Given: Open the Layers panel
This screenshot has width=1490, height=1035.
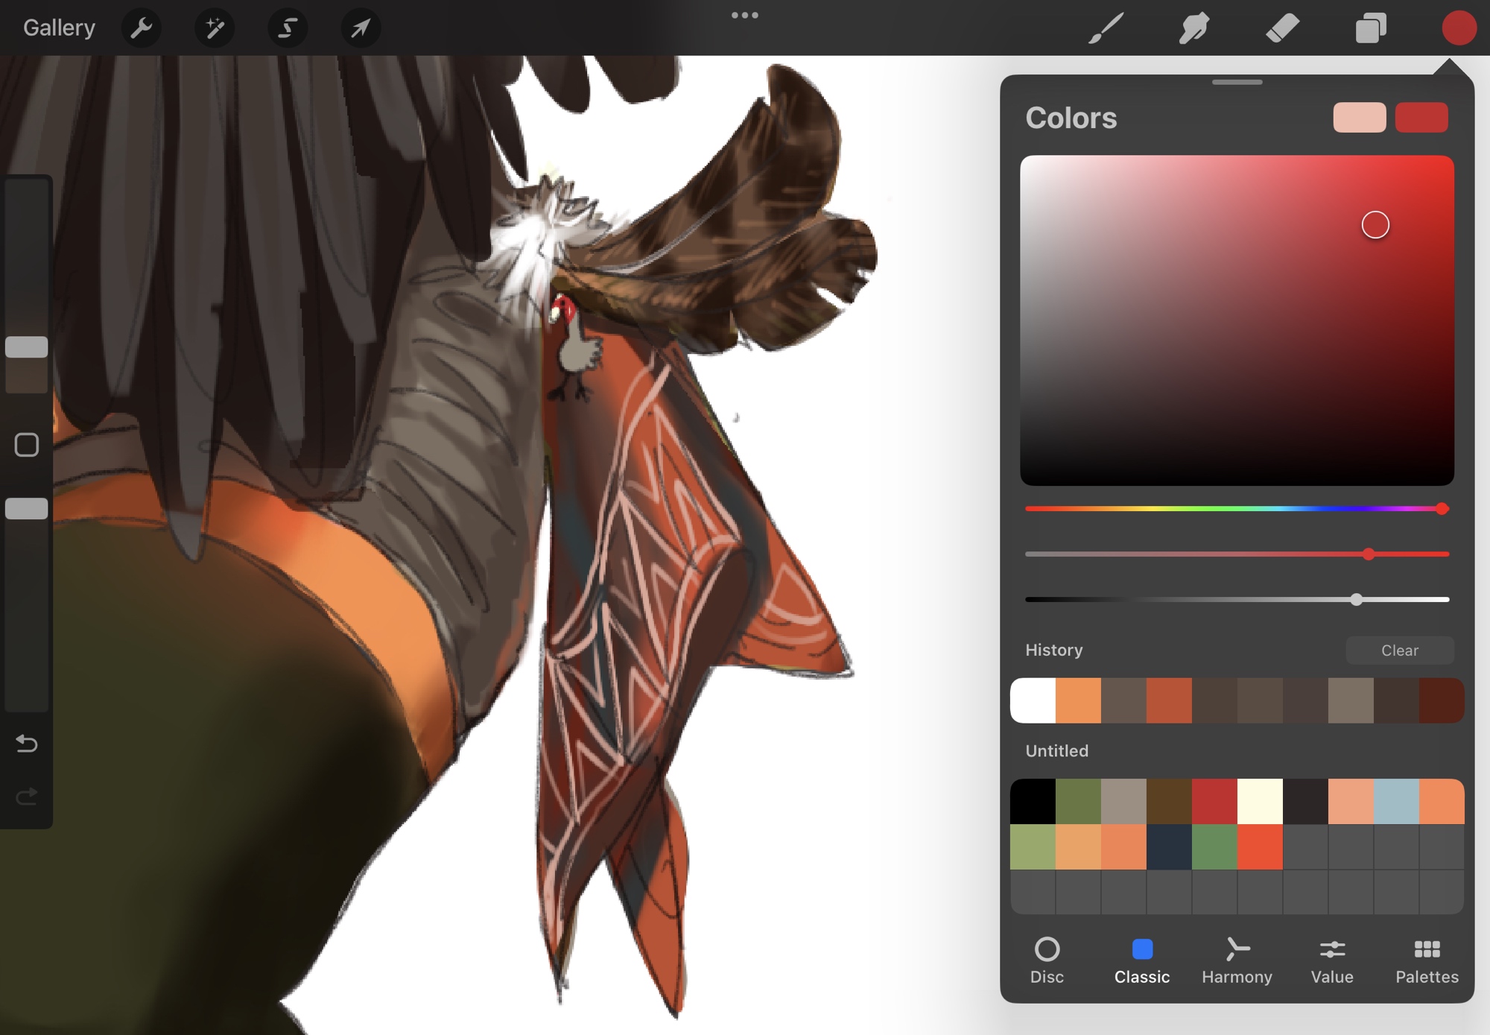Looking at the screenshot, I should (x=1370, y=28).
